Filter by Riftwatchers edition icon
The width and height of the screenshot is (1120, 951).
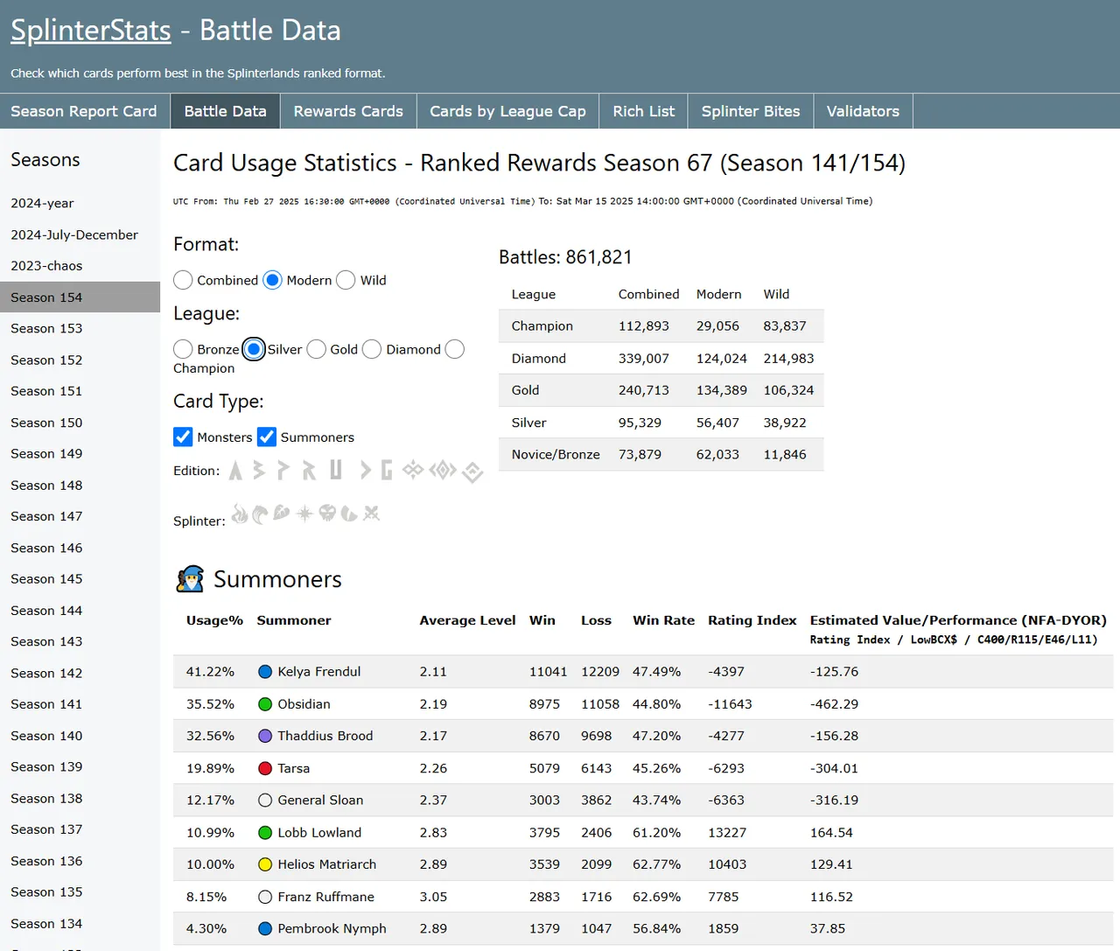(443, 471)
